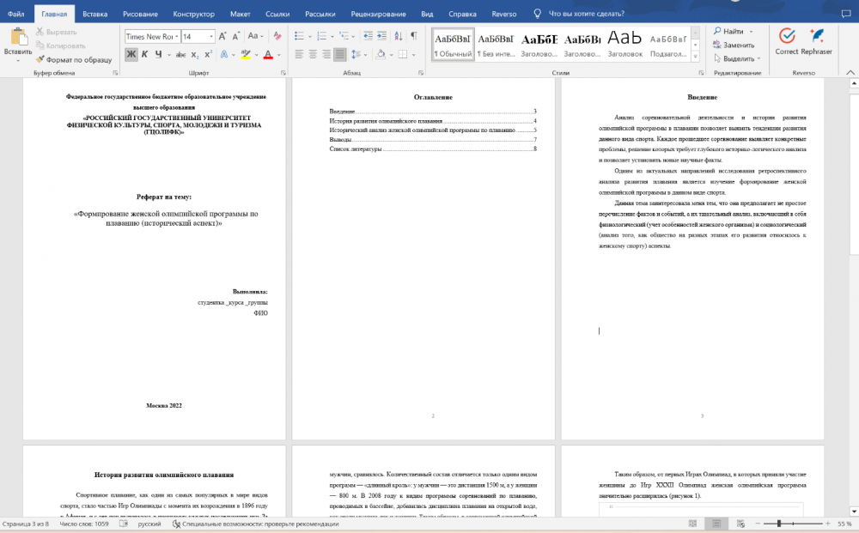Switch to the Рецензирование tab
Viewport: 859px width, 533px height.
pos(378,14)
